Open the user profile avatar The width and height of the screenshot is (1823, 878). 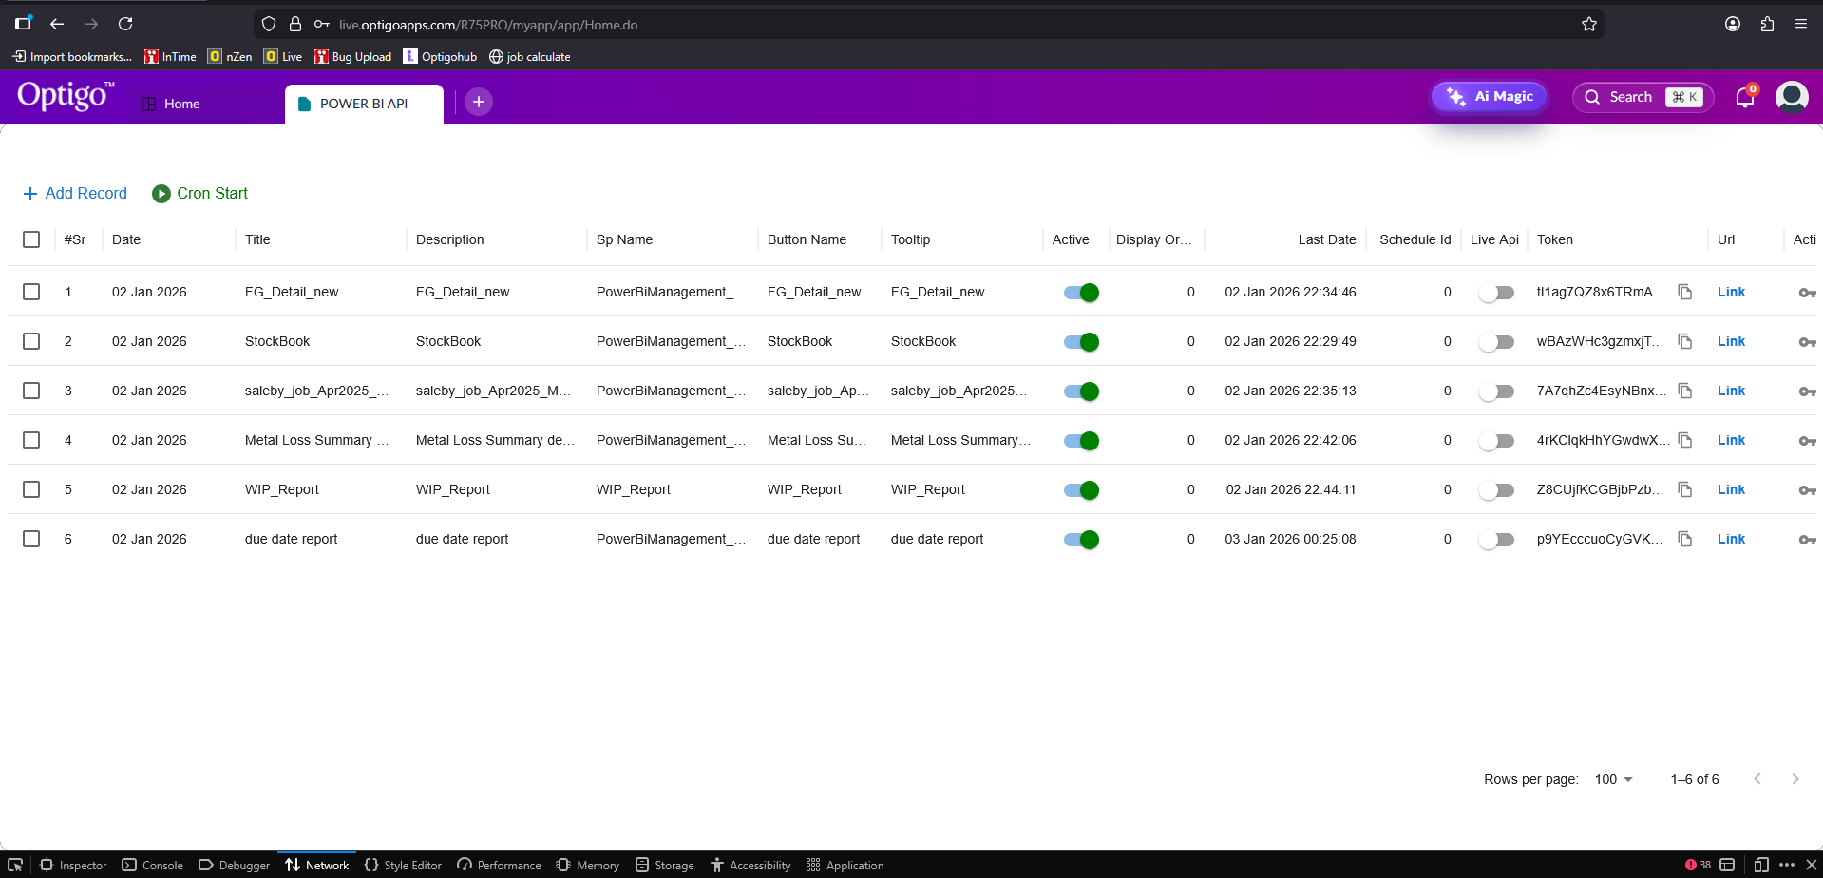click(x=1792, y=97)
